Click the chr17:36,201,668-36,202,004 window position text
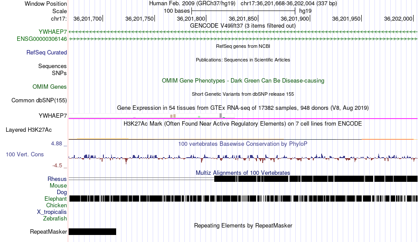 289,4
